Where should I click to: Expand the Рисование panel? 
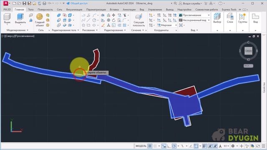coord(90,30)
